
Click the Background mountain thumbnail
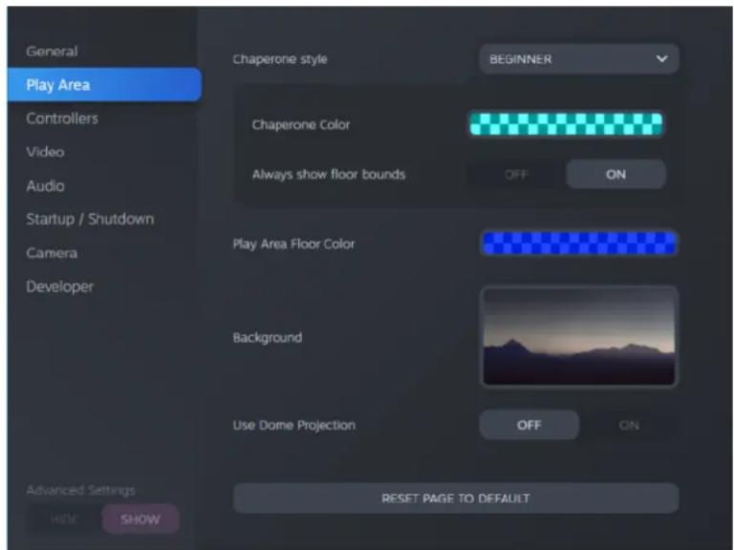(x=579, y=336)
